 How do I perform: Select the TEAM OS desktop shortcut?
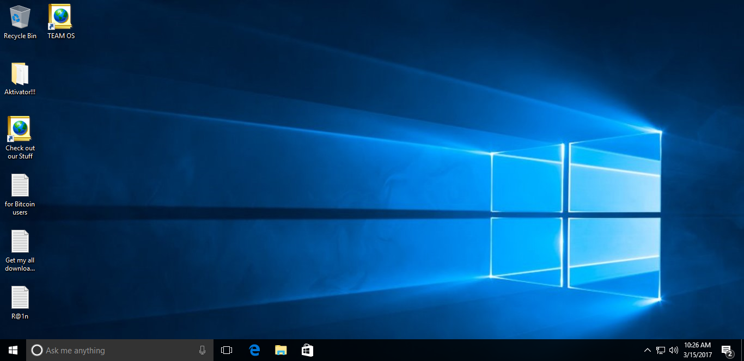pos(61,22)
